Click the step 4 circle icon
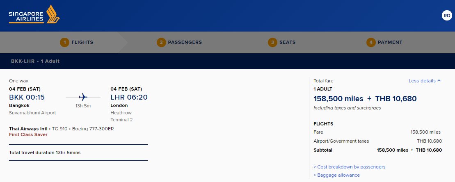The height and width of the screenshot is (182, 455). 371,42
